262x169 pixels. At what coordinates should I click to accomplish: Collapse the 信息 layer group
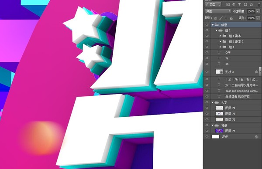point(213,25)
